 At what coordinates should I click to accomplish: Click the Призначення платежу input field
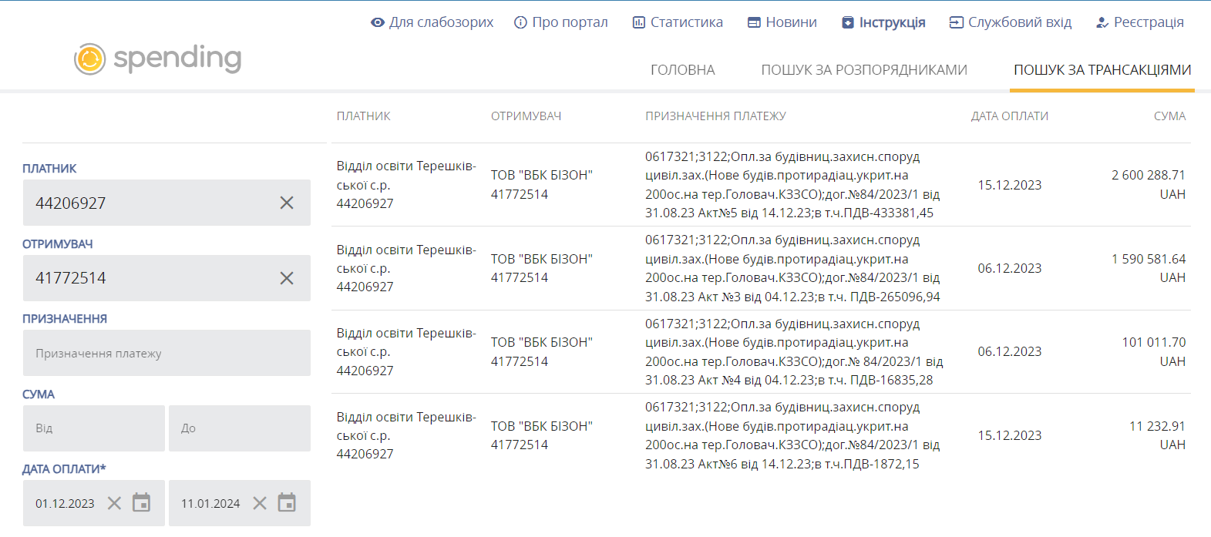pyautogui.click(x=167, y=354)
